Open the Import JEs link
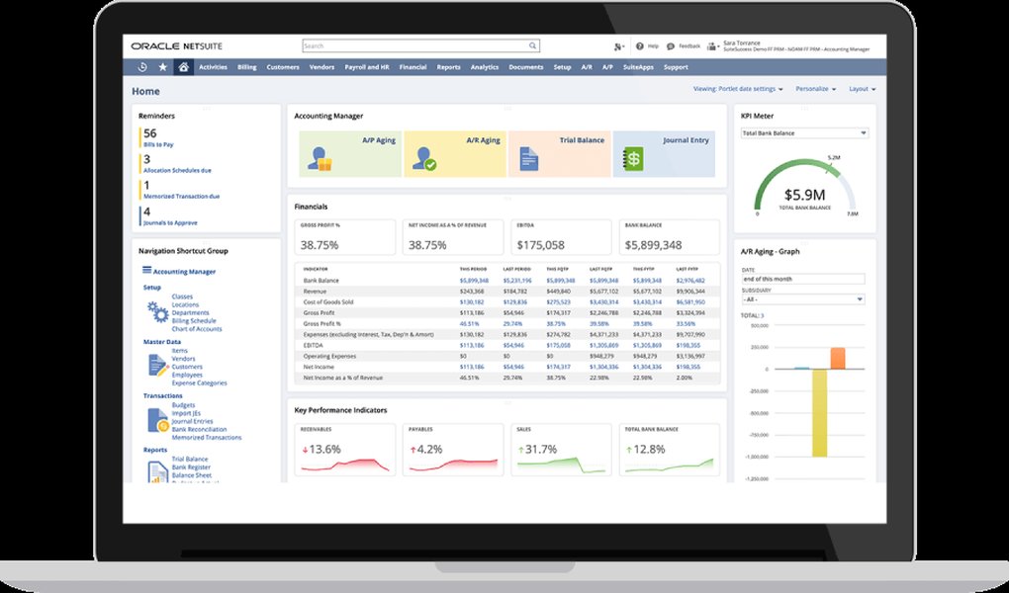The image size is (1009, 593). tap(186, 413)
